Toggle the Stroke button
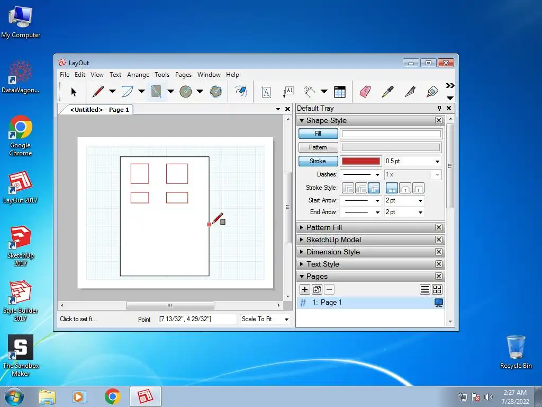This screenshot has width=542, height=407. coord(318,161)
